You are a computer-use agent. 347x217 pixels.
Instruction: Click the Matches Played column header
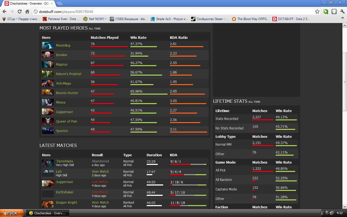tap(105, 37)
